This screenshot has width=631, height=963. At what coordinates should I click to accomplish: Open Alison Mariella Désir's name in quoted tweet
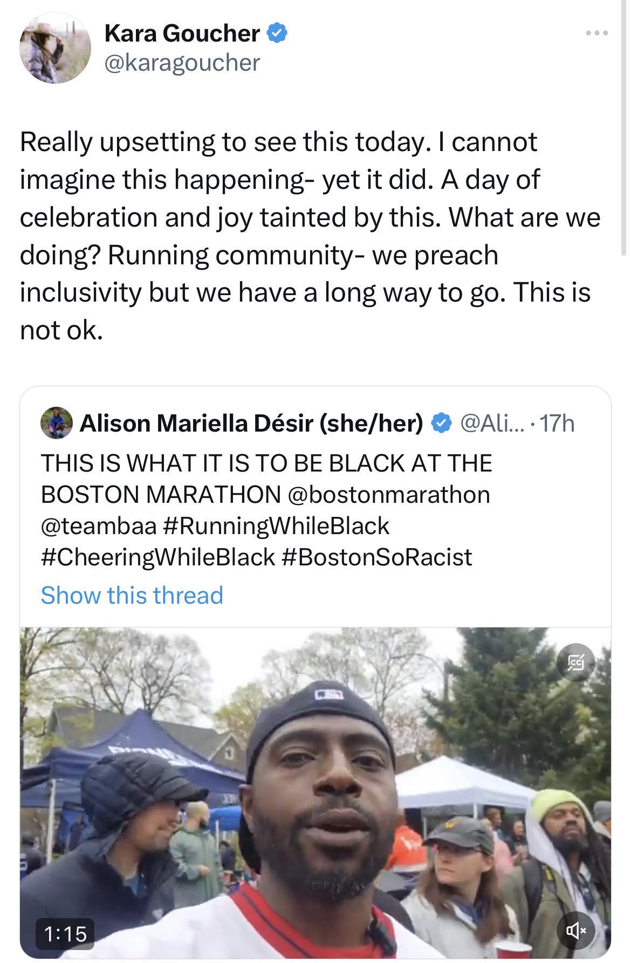click(251, 424)
